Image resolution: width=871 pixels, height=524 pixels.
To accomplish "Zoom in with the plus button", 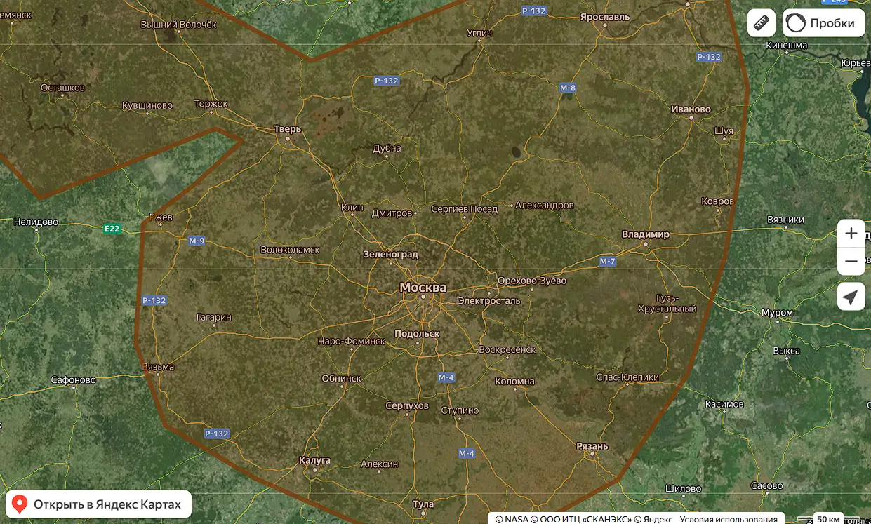I will [851, 233].
